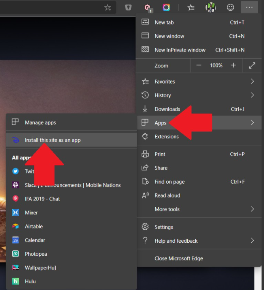The height and width of the screenshot is (290, 264).
Task: Choose Find on page label
Action: [x=170, y=182]
